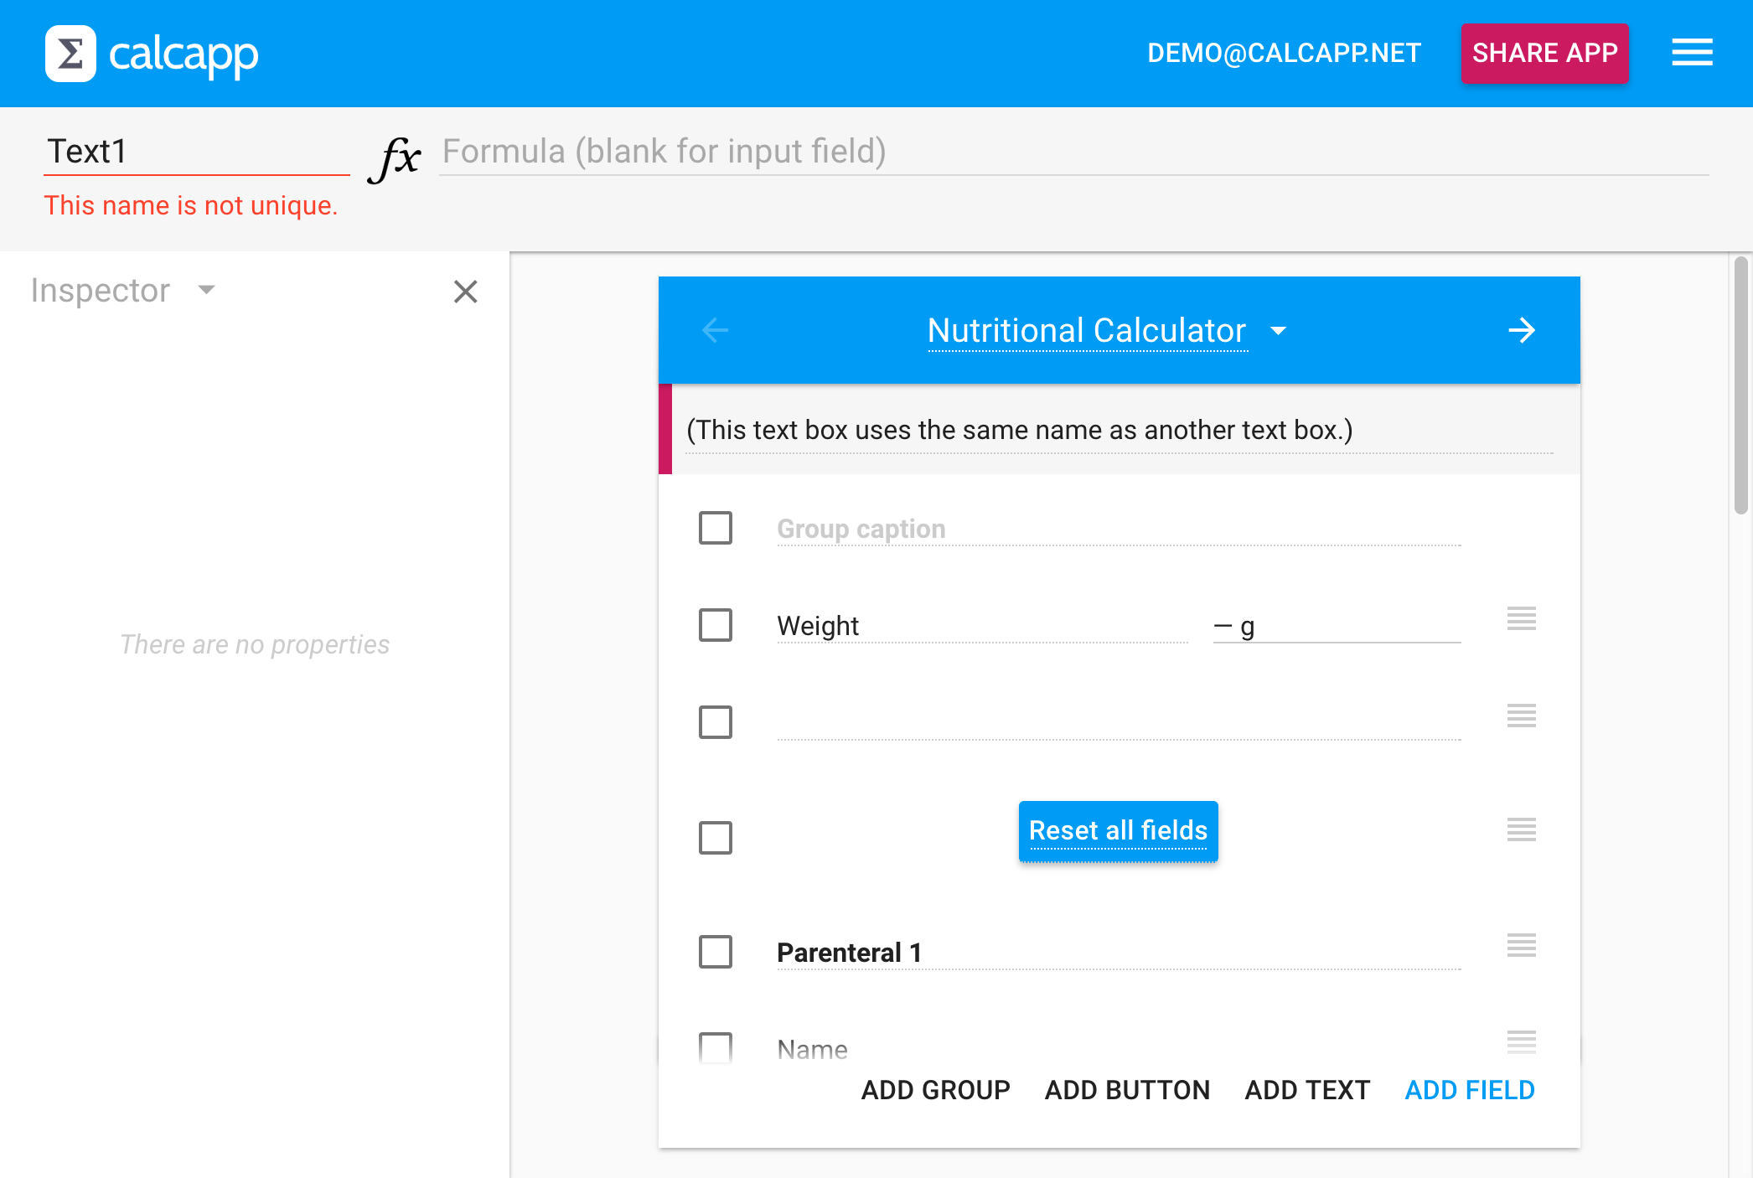
Task: Tick the Group caption checkbox
Action: coord(716,528)
